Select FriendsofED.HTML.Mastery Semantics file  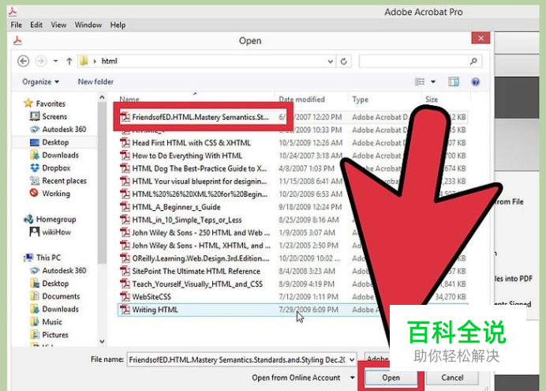tap(200, 117)
